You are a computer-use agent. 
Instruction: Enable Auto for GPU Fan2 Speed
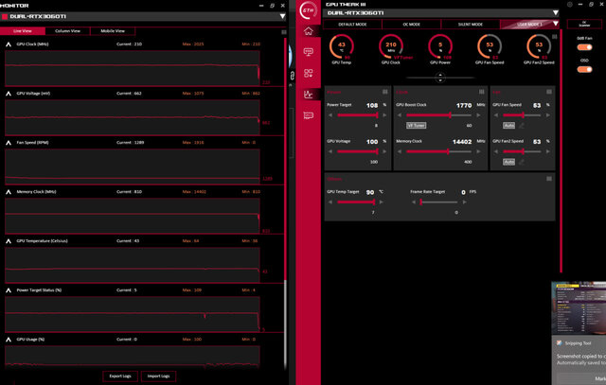point(508,162)
